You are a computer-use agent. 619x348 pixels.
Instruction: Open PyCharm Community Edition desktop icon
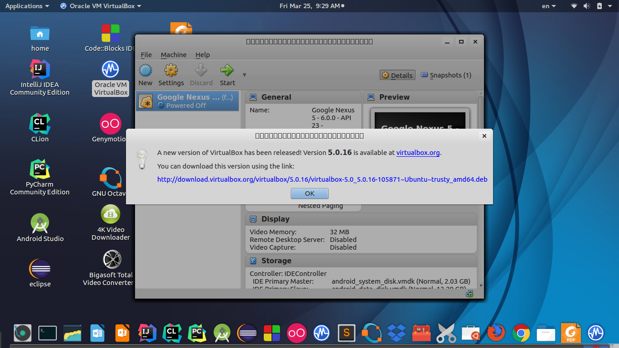[40, 177]
